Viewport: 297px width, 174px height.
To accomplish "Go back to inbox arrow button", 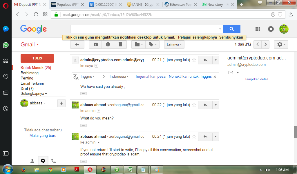I will coord(77,44).
